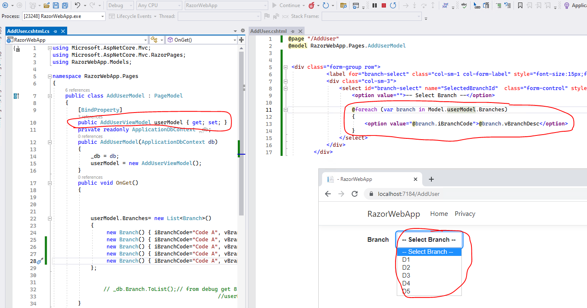Click the debug Restart circular arrow icon
The height and width of the screenshot is (308, 587).
[x=393, y=5]
